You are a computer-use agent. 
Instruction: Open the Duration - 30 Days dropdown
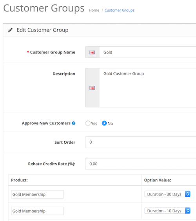point(167,194)
